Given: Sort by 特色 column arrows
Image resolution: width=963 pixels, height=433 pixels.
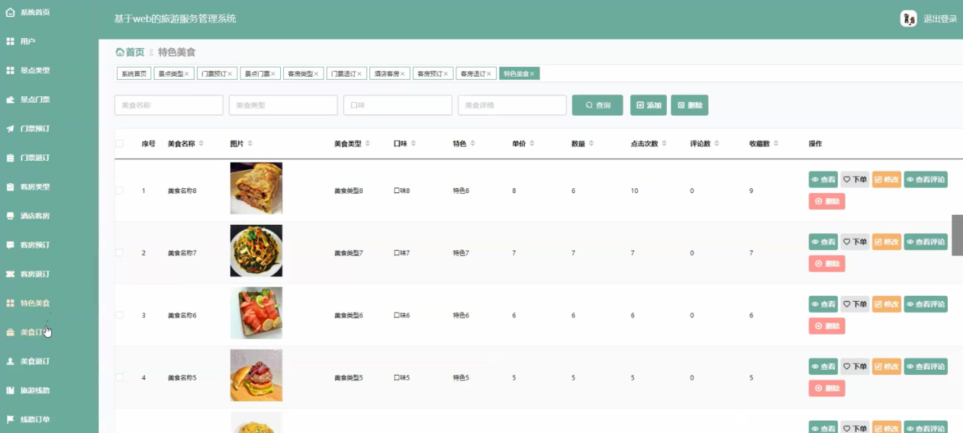Looking at the screenshot, I should [x=473, y=144].
